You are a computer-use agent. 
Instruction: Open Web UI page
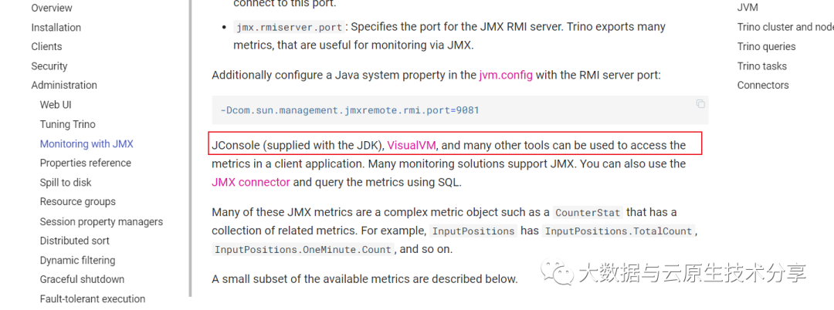pyautogui.click(x=56, y=105)
